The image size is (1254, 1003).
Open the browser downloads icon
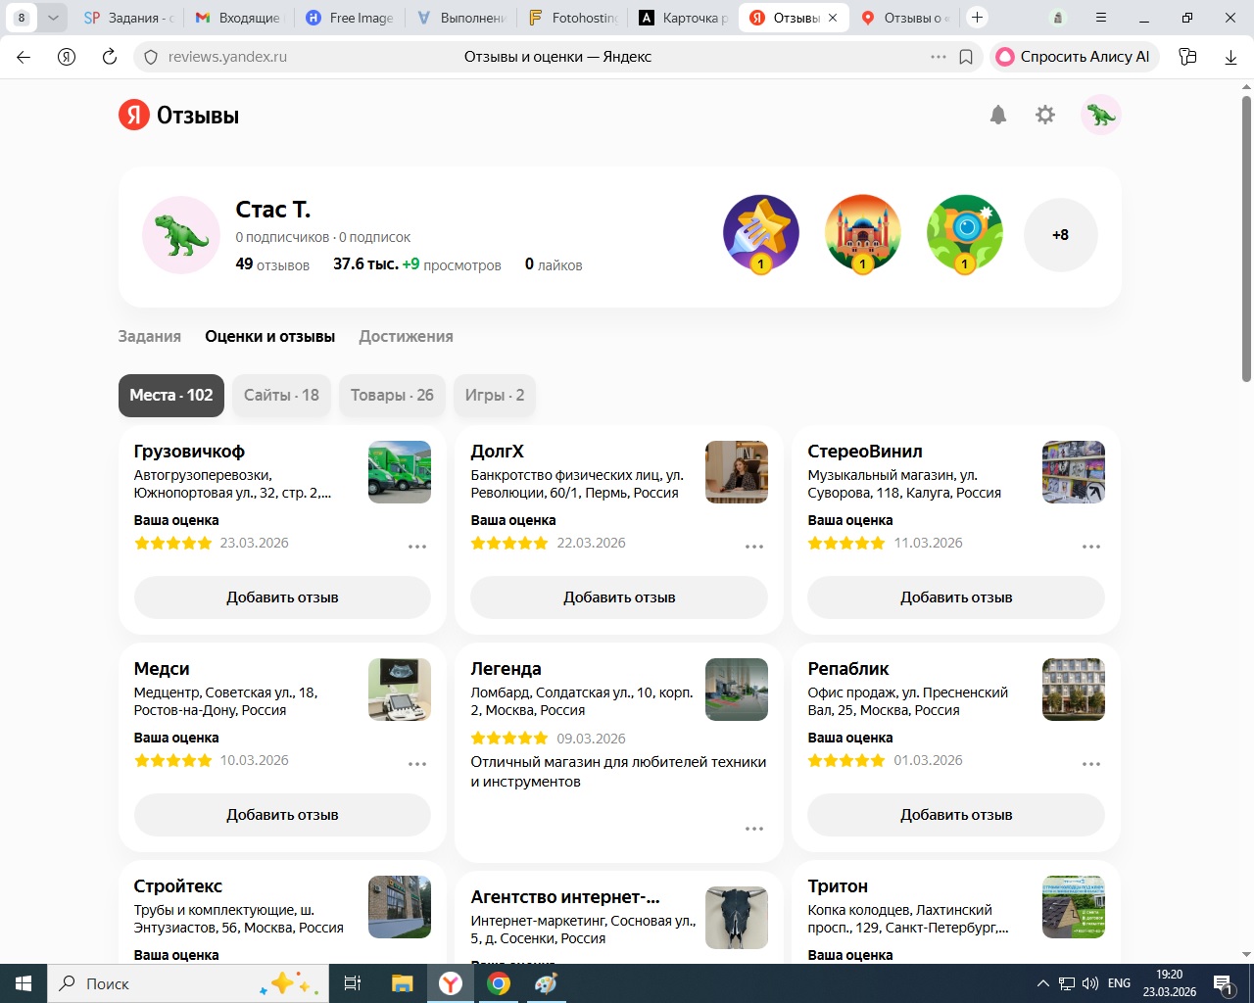(1230, 57)
